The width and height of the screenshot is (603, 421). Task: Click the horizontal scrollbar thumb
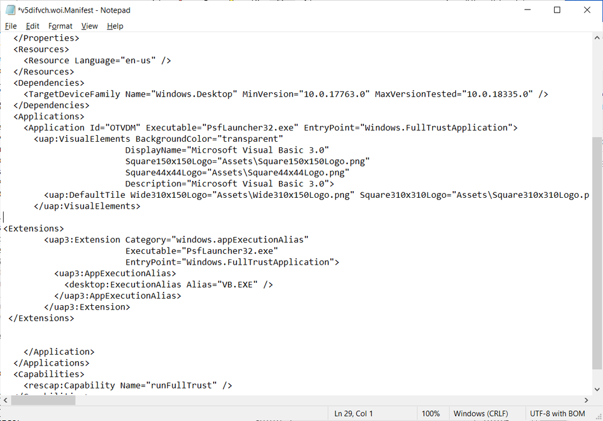click(43, 400)
